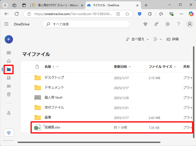Add this page to favorites star
This screenshot has width=196, height=146.
pos(127,14)
